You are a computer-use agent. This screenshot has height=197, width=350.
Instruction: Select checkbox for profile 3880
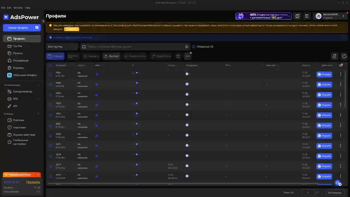click(51, 136)
